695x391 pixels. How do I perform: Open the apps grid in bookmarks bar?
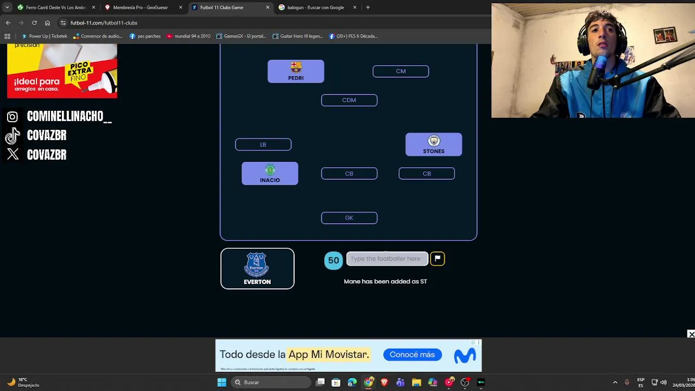(7, 36)
